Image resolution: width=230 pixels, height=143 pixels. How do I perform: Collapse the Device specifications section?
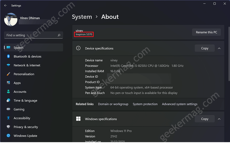[x=219, y=48]
